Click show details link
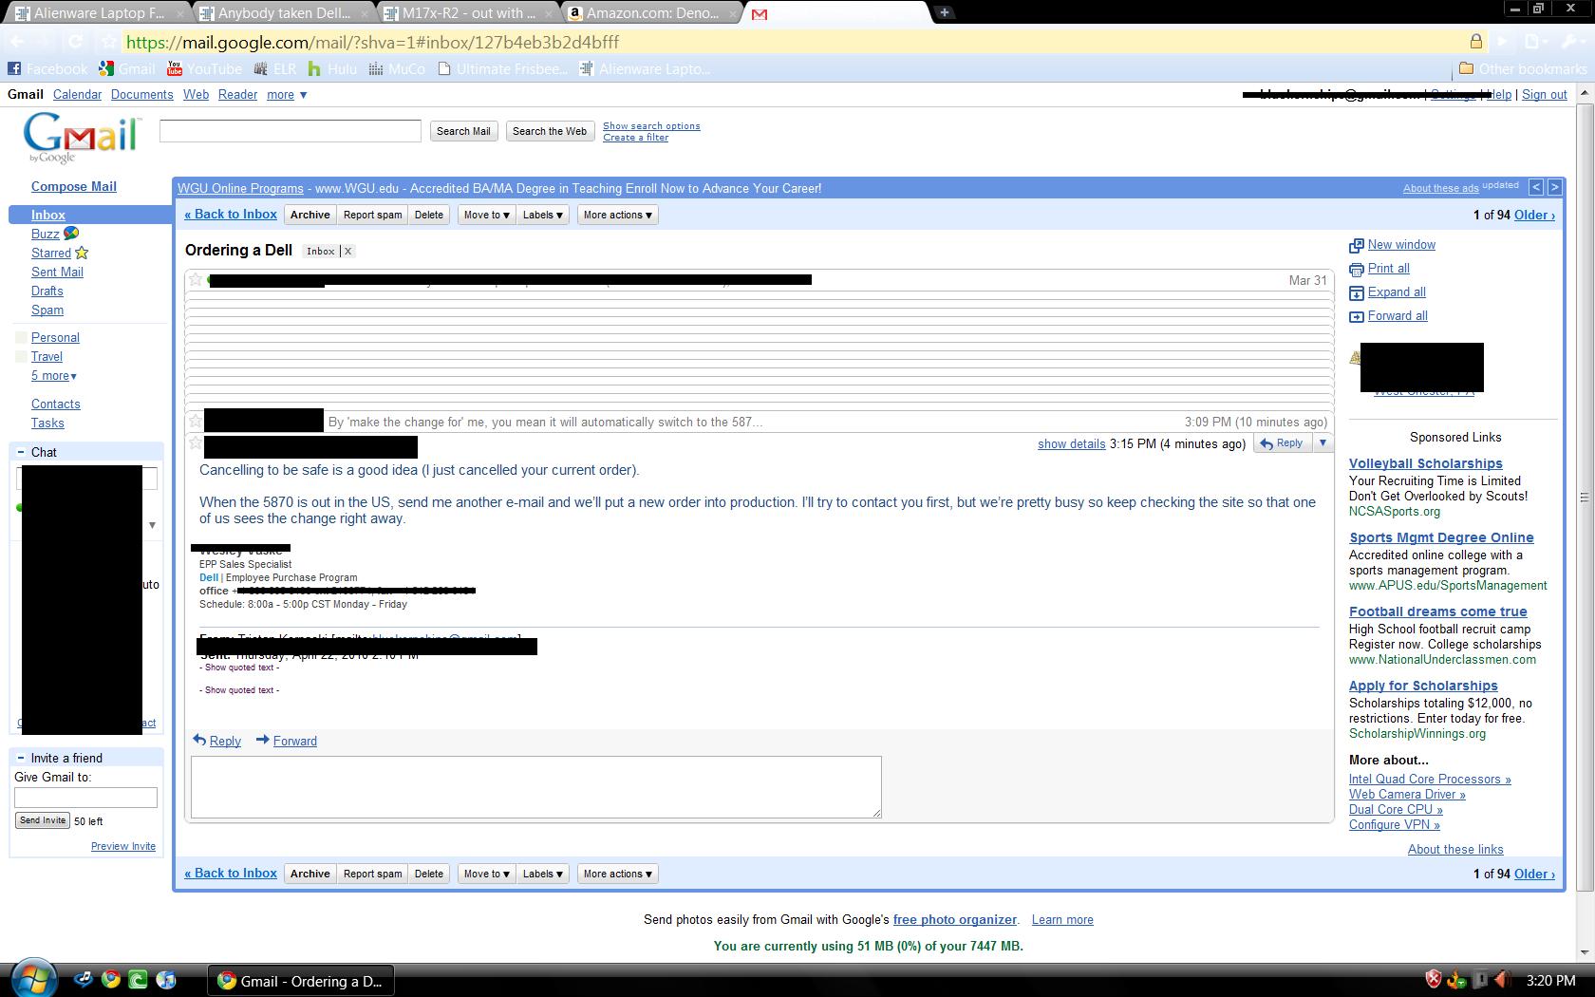The width and height of the screenshot is (1595, 997). (x=1071, y=444)
